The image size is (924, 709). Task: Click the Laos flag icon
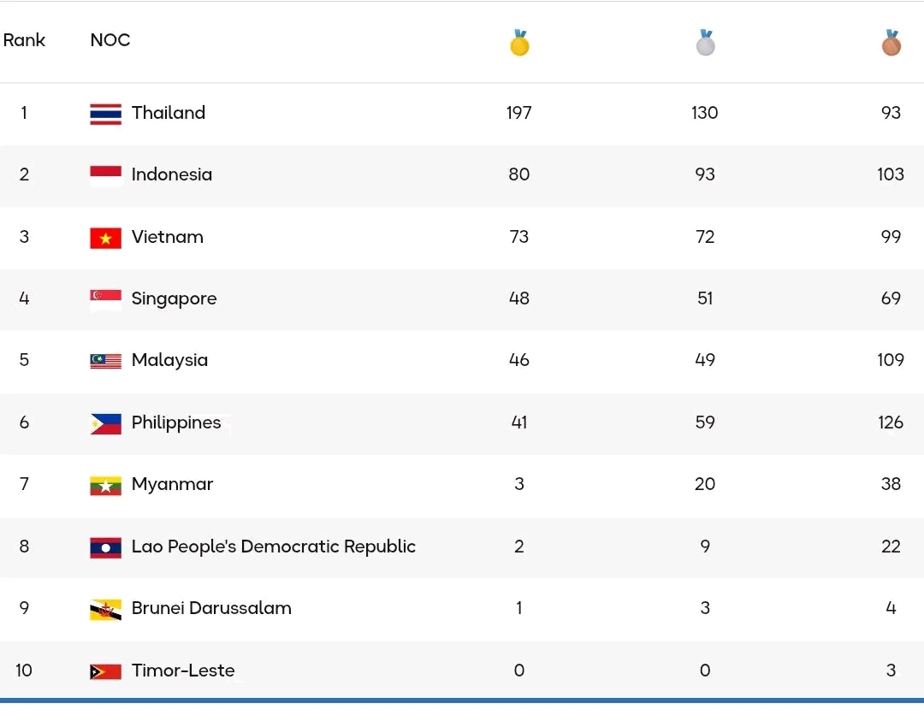(105, 547)
